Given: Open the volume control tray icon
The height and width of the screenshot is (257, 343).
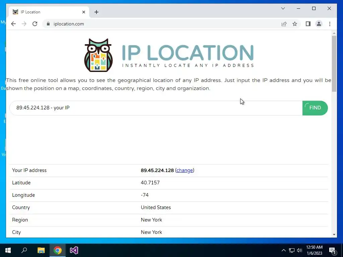Looking at the screenshot, I should pos(299,250).
